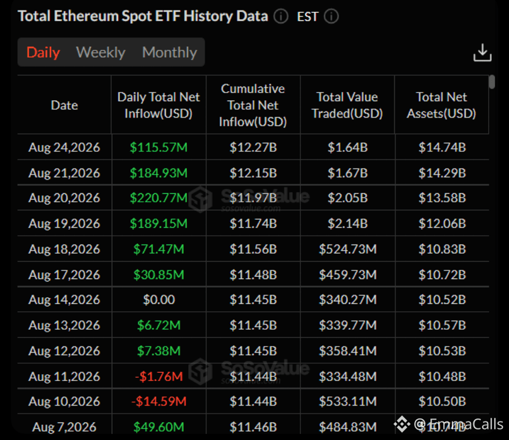
Task: Click the $1.67B value traded cell
Action: [x=348, y=173]
